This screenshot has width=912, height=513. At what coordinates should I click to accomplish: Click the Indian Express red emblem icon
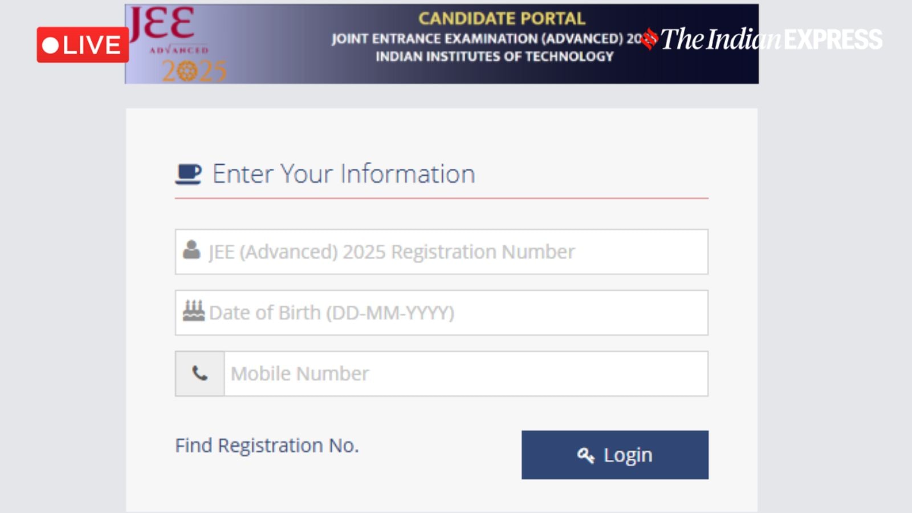click(x=649, y=39)
